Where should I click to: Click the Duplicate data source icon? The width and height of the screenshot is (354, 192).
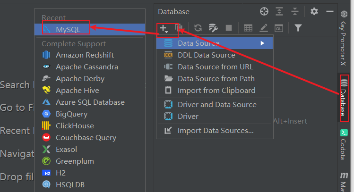(x=178, y=28)
